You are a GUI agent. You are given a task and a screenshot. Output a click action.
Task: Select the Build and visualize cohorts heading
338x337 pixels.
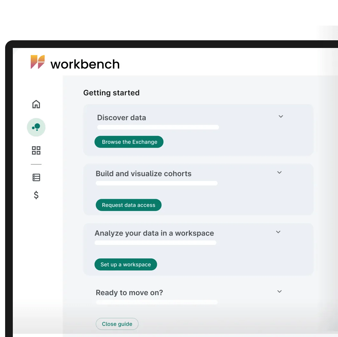(143, 173)
